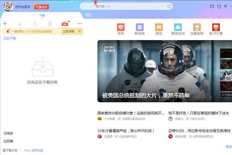Close the member promo banner
Viewport: 232px width, 155px height.
click(79, 31)
